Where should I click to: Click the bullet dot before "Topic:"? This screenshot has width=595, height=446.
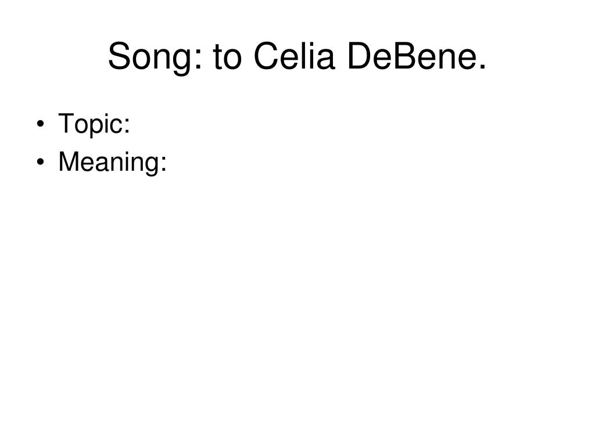click(x=41, y=124)
